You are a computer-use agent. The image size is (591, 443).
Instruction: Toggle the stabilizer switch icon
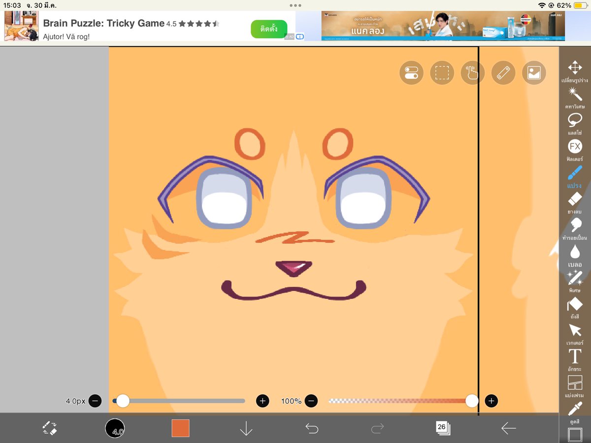coord(411,73)
